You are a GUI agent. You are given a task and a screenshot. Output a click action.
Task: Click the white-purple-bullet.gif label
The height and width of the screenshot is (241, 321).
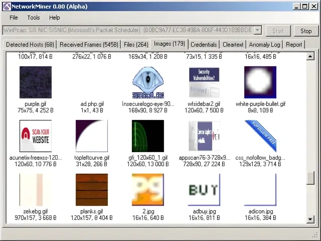pyautogui.click(x=261, y=104)
